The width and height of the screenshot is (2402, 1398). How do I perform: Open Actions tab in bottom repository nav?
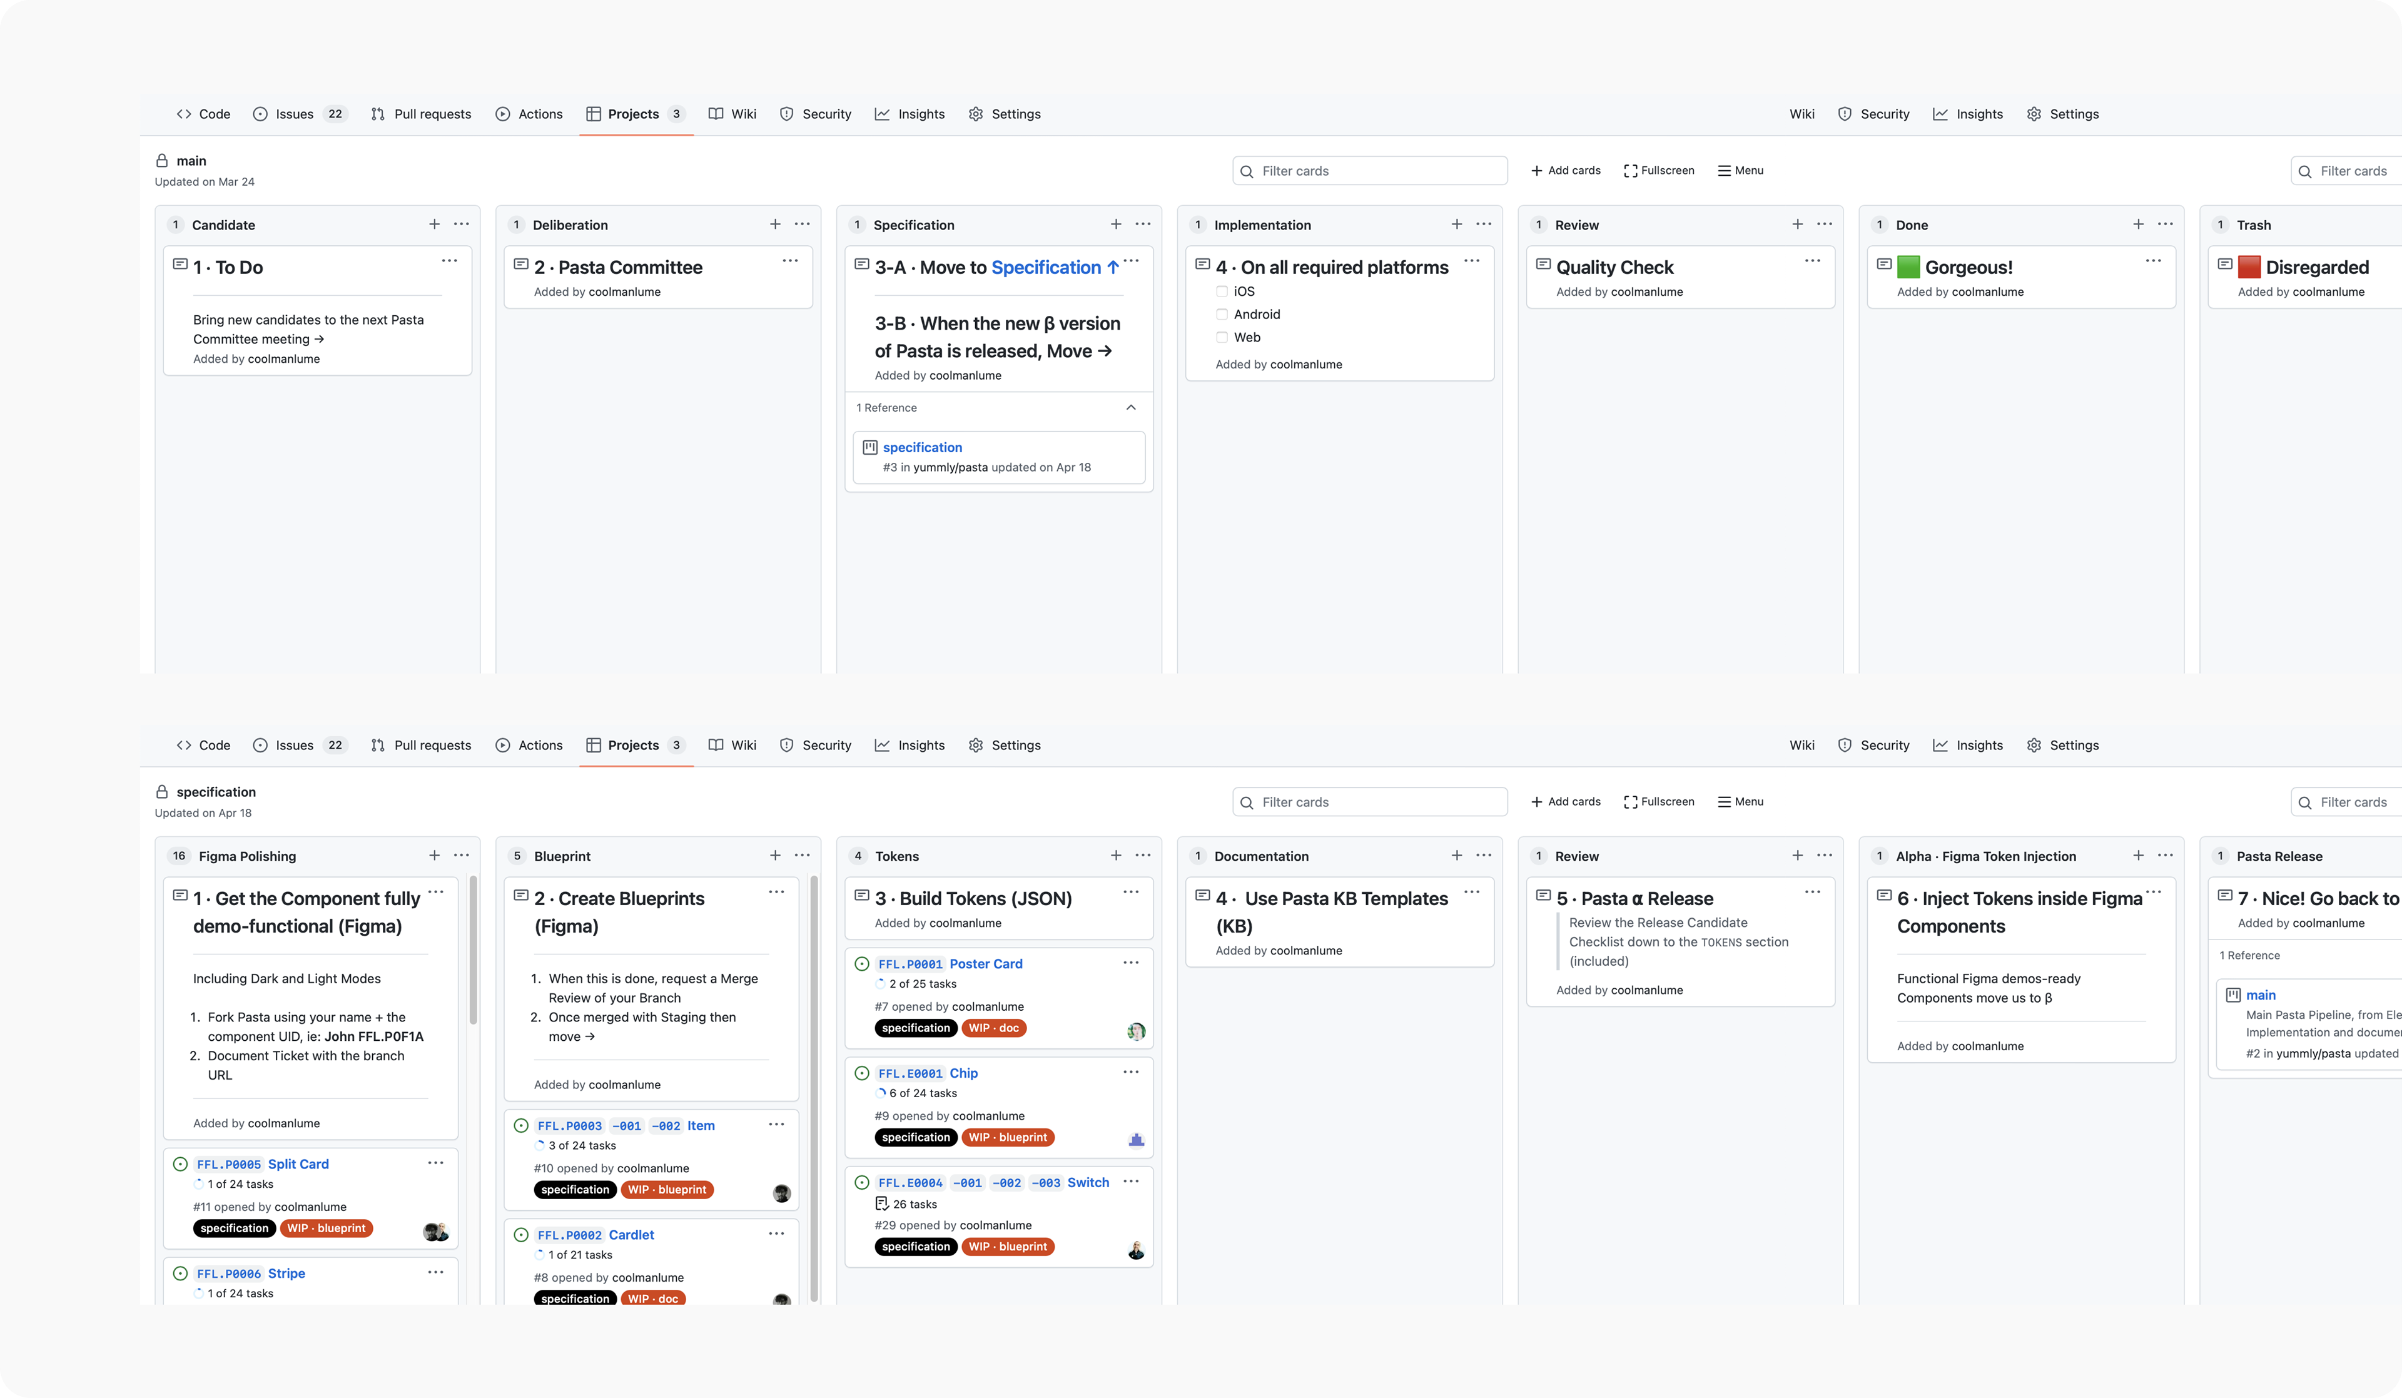coord(529,745)
